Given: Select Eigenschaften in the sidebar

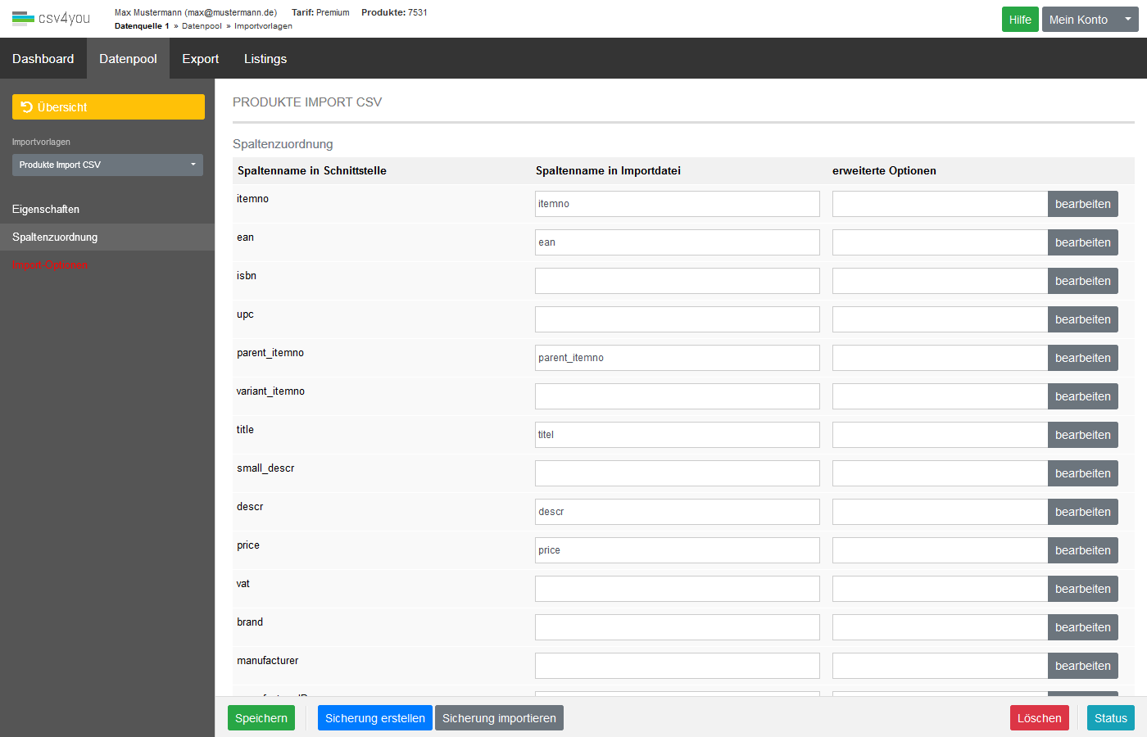Looking at the screenshot, I should click(46, 210).
